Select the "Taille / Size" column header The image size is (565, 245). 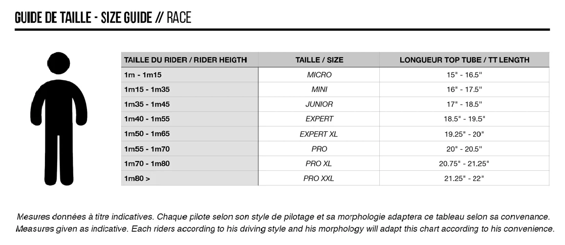click(x=319, y=60)
